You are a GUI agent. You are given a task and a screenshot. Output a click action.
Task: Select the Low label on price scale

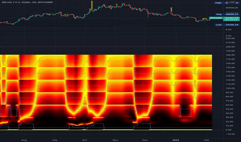[219, 25]
